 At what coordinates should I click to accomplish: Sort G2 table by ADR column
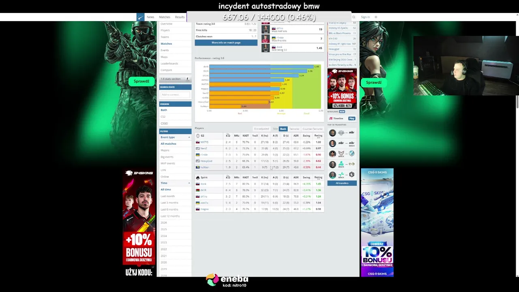(296, 135)
